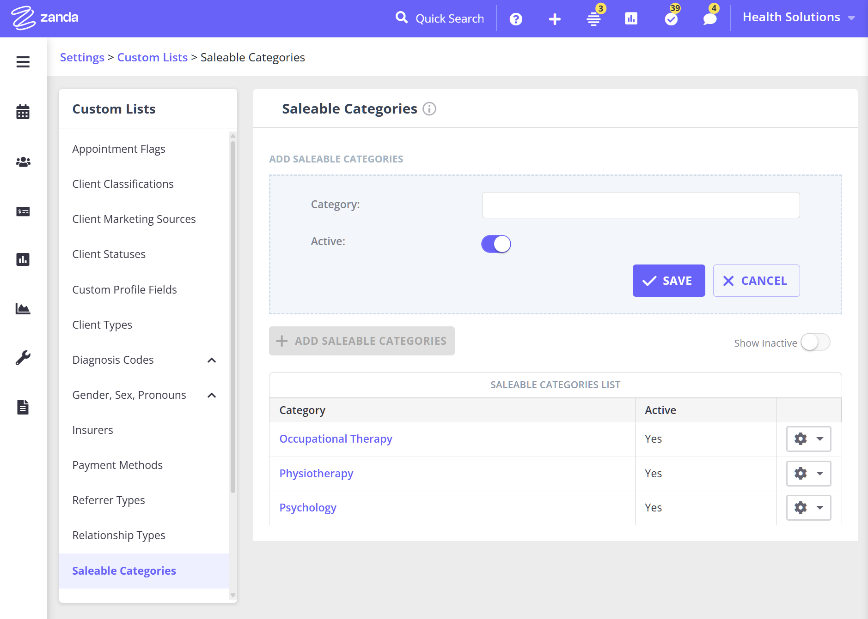This screenshot has height=619, width=868.
Task: Open the calendar icon in left sidebar
Action: pos(23,112)
